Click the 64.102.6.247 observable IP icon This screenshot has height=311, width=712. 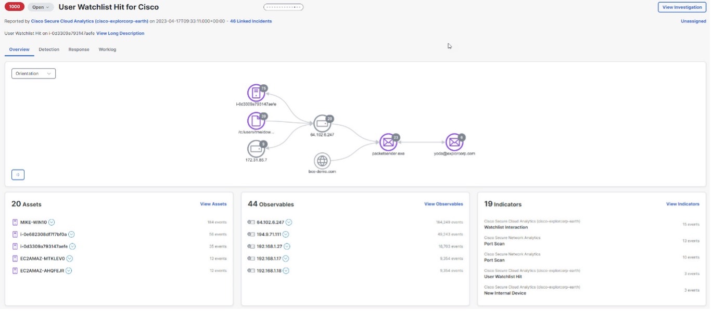pyautogui.click(x=251, y=222)
